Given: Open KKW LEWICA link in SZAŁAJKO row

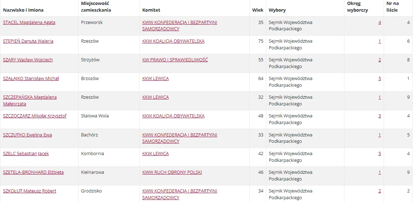Looking at the screenshot, I should click(155, 79).
